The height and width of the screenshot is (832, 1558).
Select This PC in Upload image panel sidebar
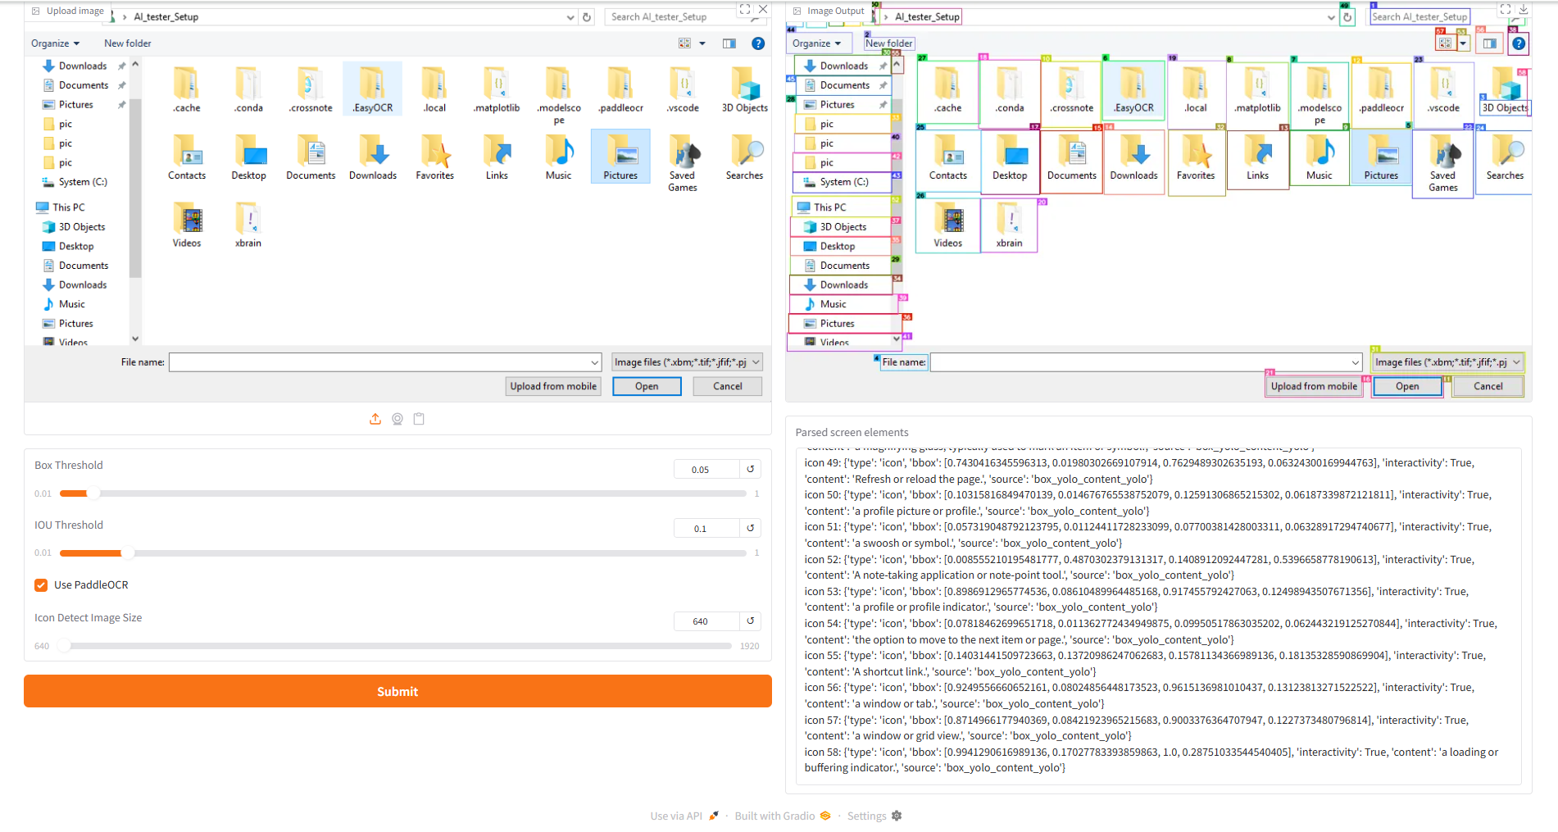tap(61, 207)
